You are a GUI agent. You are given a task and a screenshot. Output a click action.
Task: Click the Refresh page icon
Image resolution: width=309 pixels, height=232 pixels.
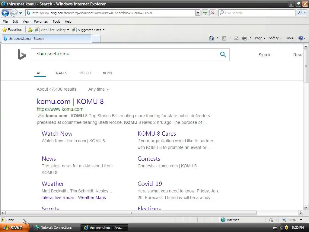[x=205, y=13]
